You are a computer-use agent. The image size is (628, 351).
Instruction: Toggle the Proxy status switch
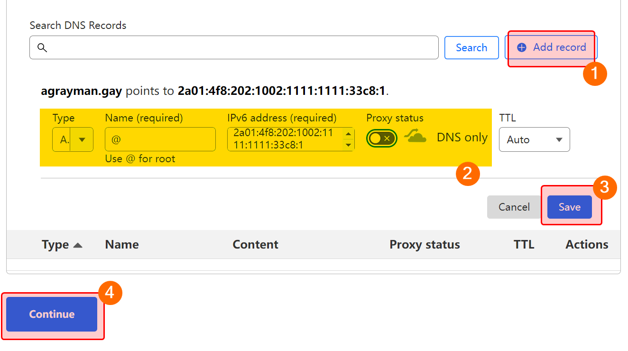tap(381, 138)
